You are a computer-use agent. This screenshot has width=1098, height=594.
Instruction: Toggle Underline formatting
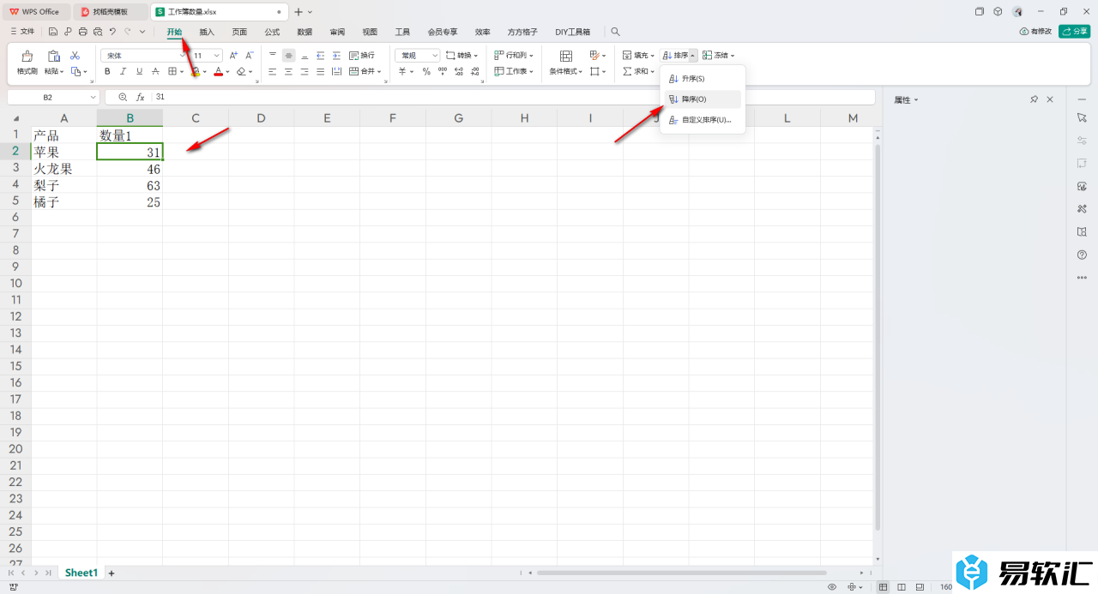coord(140,71)
